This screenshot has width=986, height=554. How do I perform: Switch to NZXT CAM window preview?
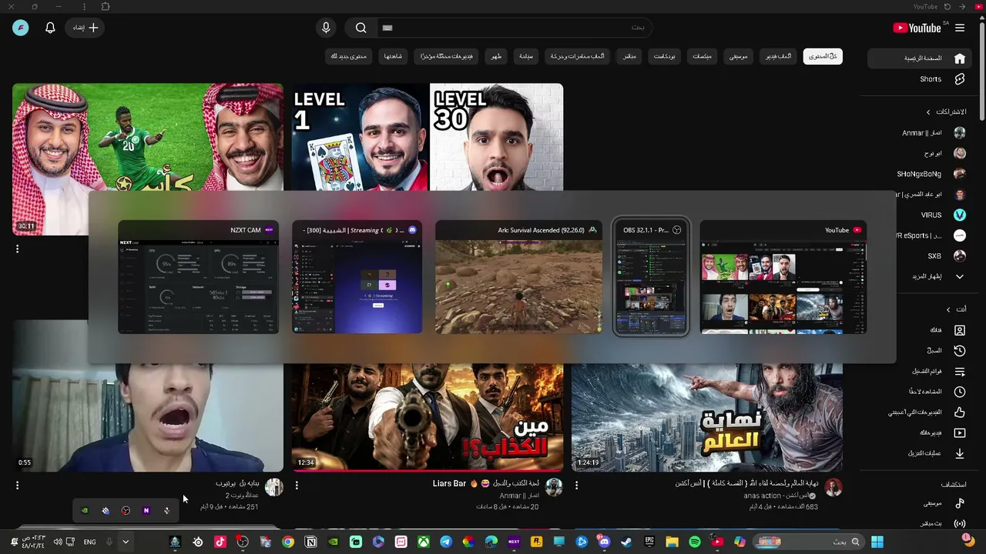(199, 279)
